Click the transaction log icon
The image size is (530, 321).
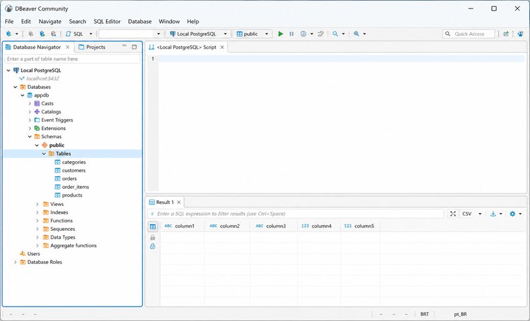(321, 34)
